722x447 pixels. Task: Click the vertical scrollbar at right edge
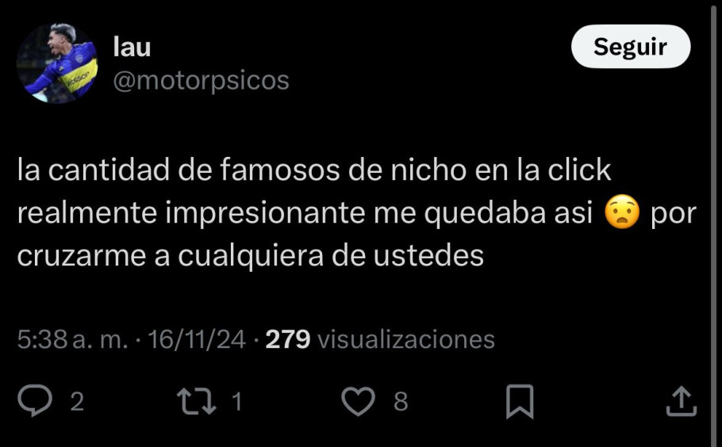(714, 223)
